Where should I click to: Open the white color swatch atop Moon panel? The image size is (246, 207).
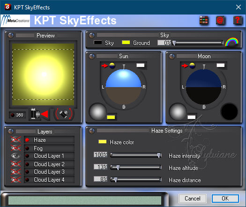point(220,65)
